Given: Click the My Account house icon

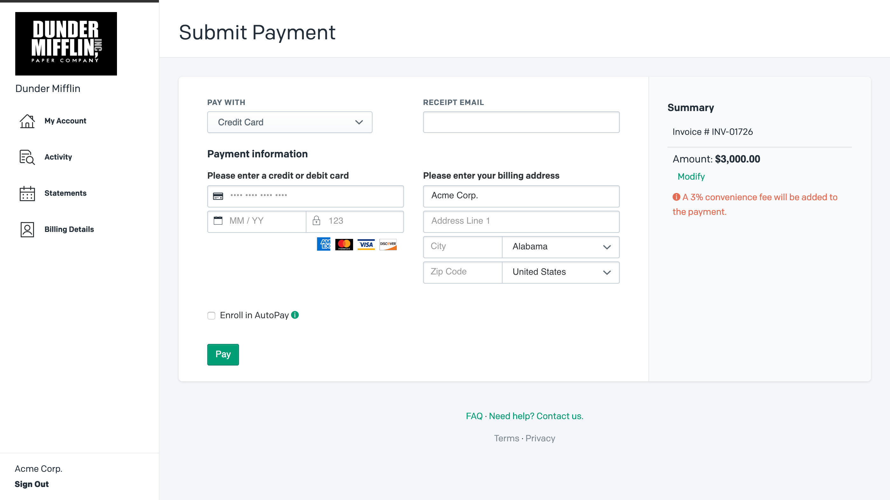Looking at the screenshot, I should pos(27,121).
